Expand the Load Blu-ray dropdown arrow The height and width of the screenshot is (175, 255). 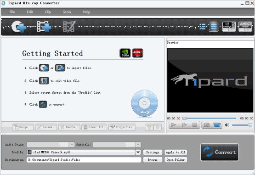pyautogui.click(x=30, y=27)
